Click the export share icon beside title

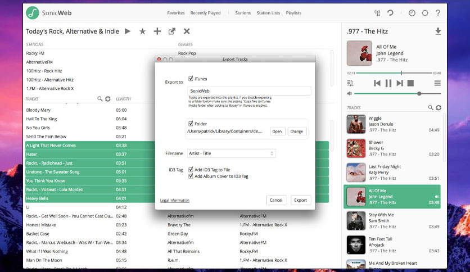(172, 31)
